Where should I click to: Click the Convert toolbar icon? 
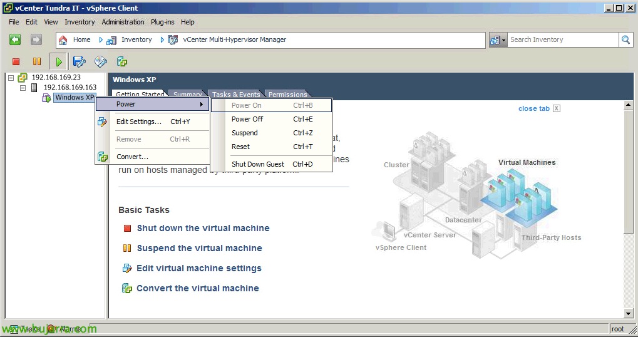coord(121,61)
